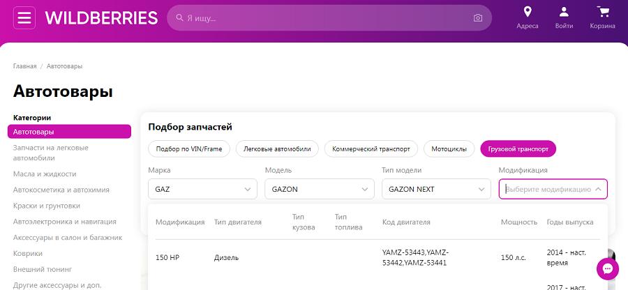Select Коммерческий транспорт tab

pyautogui.click(x=371, y=148)
